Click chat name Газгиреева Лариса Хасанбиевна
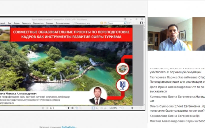Viewport: 205px width, 128px height. pos(174,77)
